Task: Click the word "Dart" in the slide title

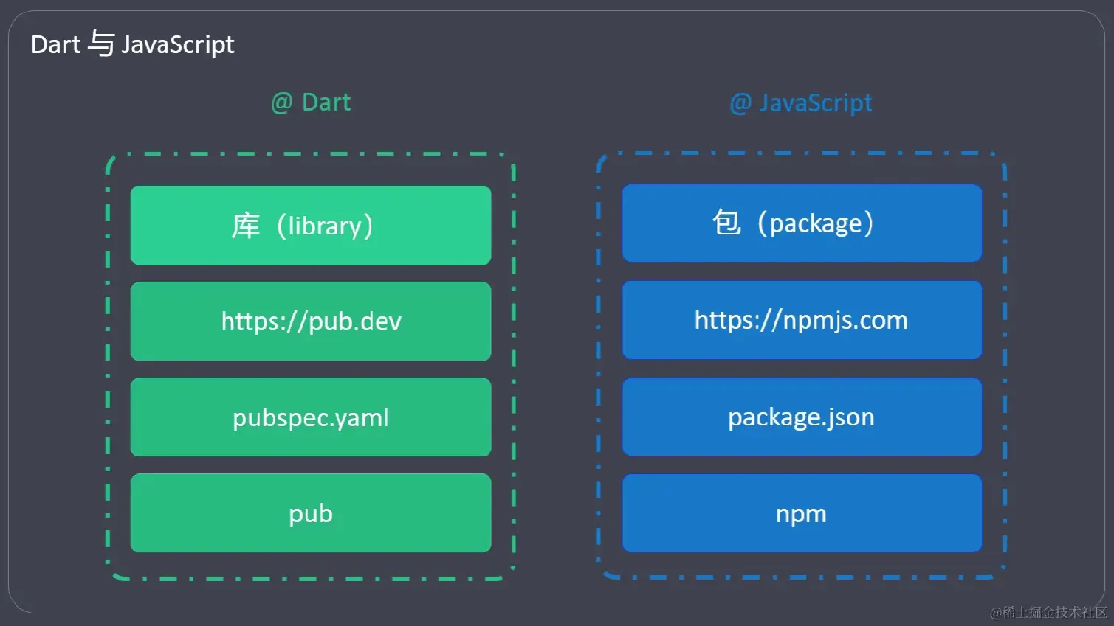Action: coord(55,45)
